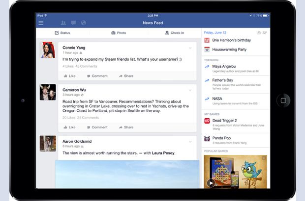The height and width of the screenshot is (201, 305).
Task: Open Aaron Goldsmid name link
Action: tap(77, 141)
